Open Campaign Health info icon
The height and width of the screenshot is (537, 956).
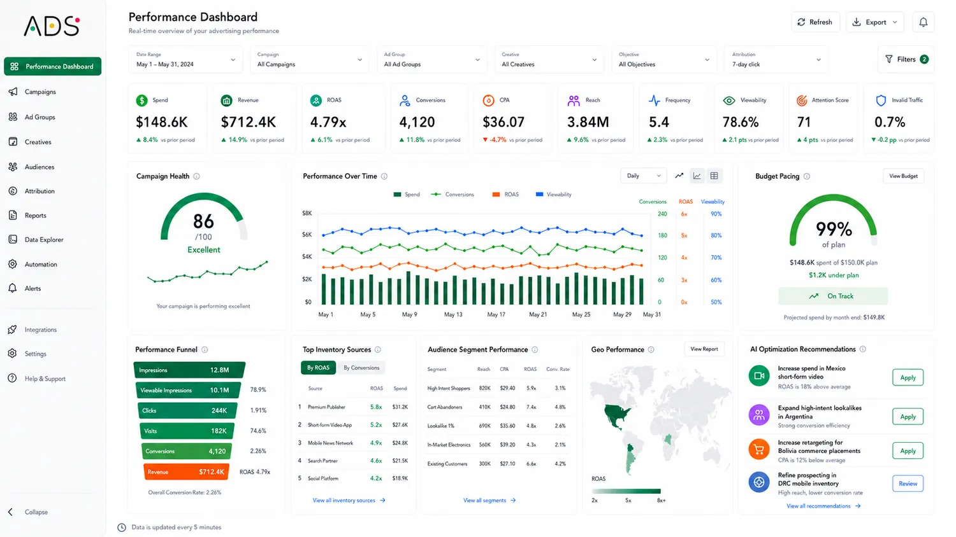pyautogui.click(x=196, y=176)
